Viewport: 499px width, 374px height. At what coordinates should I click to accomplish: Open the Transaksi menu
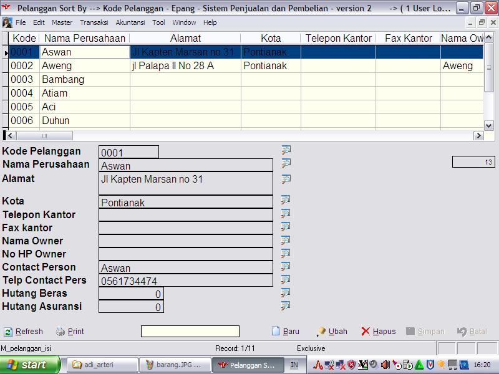point(94,22)
